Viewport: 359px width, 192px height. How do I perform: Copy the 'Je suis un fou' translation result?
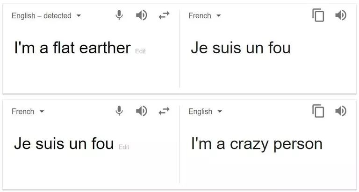click(318, 15)
